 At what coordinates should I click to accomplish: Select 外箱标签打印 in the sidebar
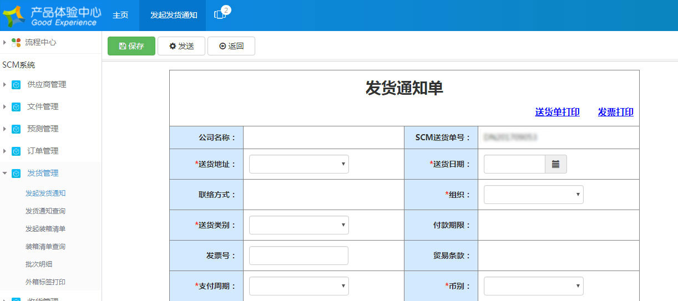pos(45,282)
